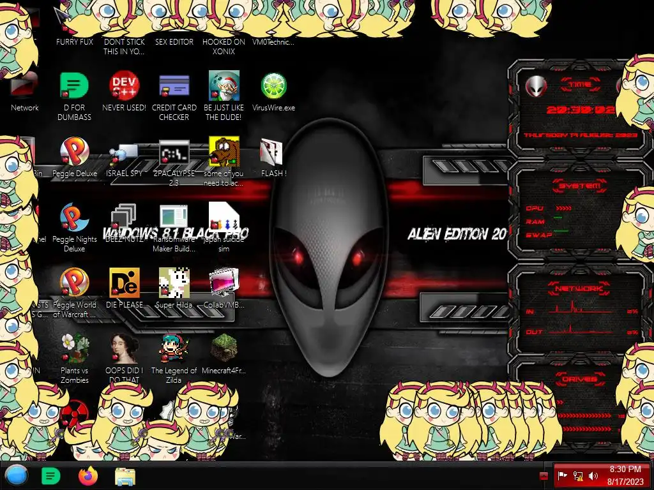
Task: Click the DRIVES gadget header
Action: coord(580,379)
